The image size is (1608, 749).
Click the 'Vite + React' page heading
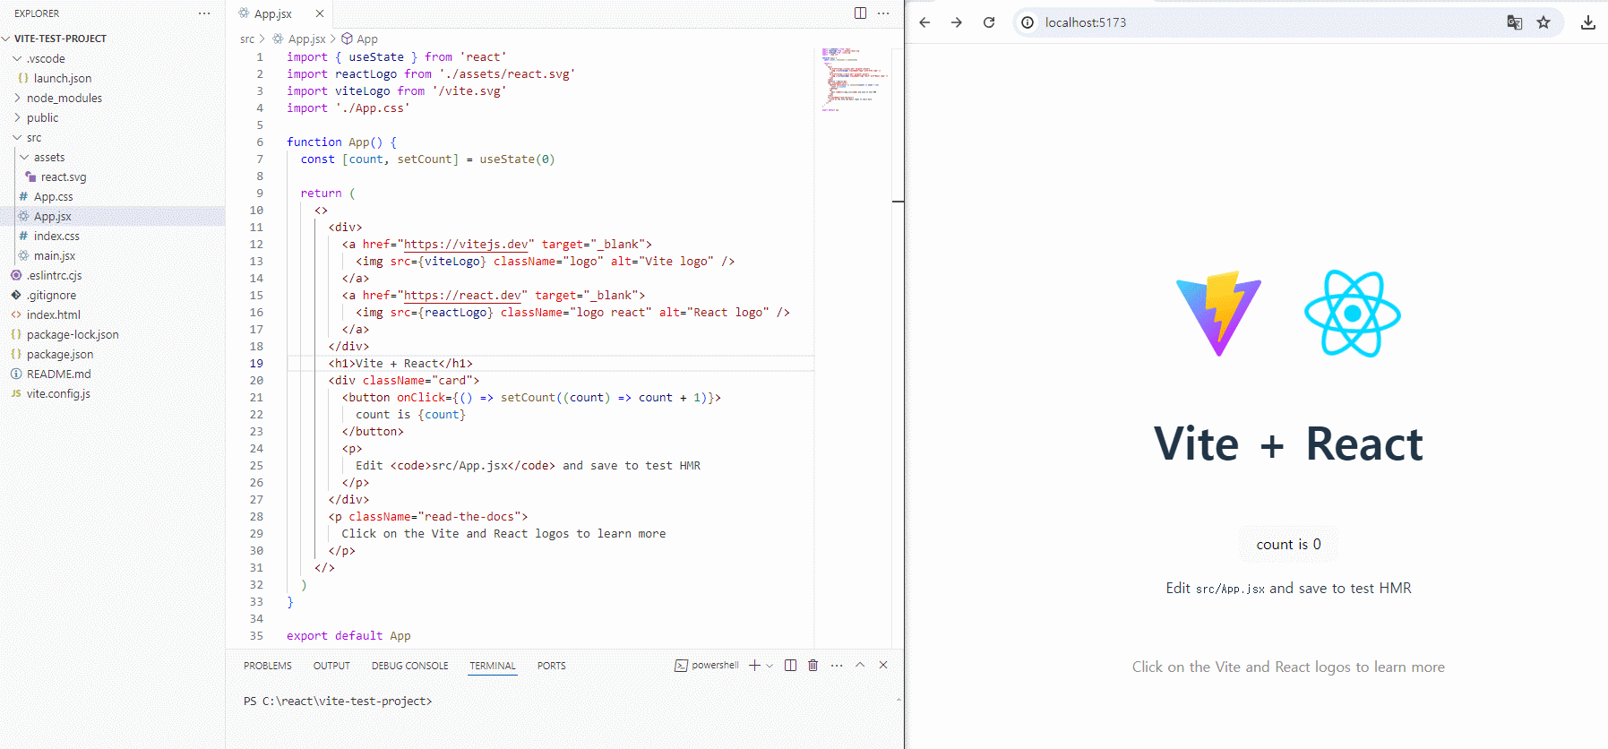[1288, 443]
